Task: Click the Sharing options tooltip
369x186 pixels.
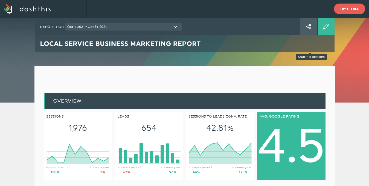Action: pos(311,57)
